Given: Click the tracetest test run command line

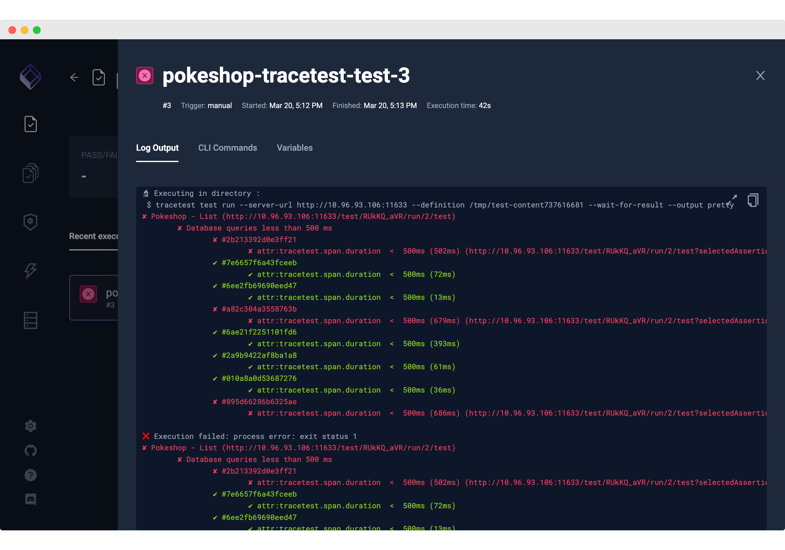Looking at the screenshot, I should click(x=440, y=205).
